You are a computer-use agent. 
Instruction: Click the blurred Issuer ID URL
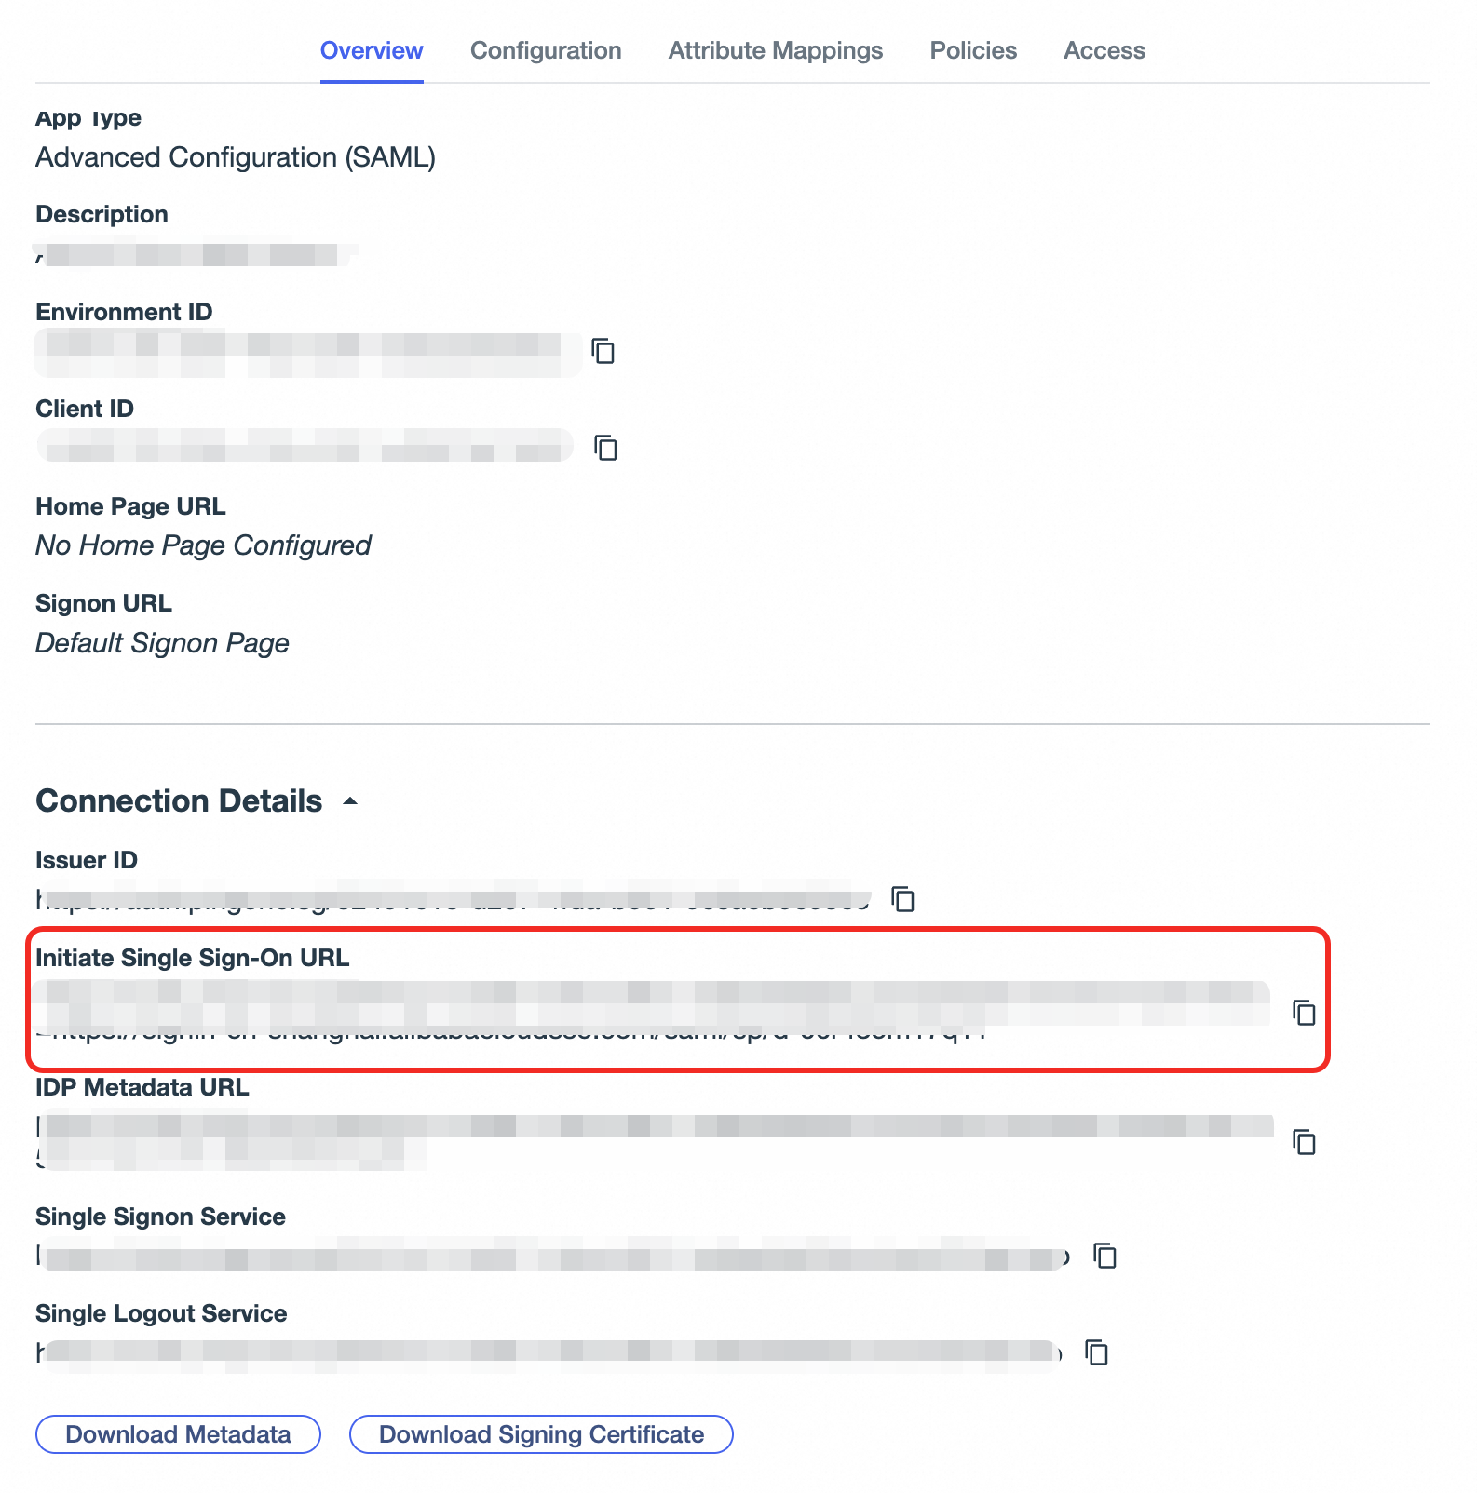point(453,899)
